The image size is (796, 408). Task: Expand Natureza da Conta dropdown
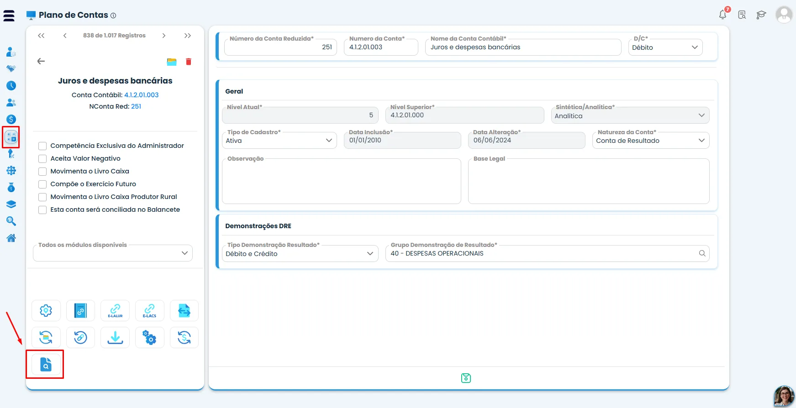tap(651, 141)
